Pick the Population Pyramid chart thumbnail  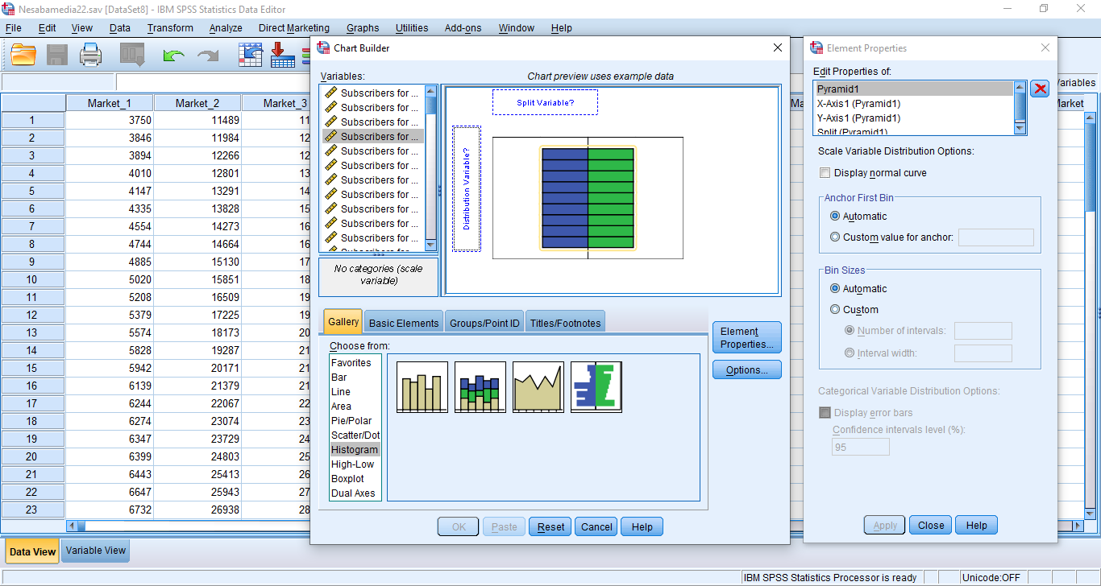[x=596, y=387]
